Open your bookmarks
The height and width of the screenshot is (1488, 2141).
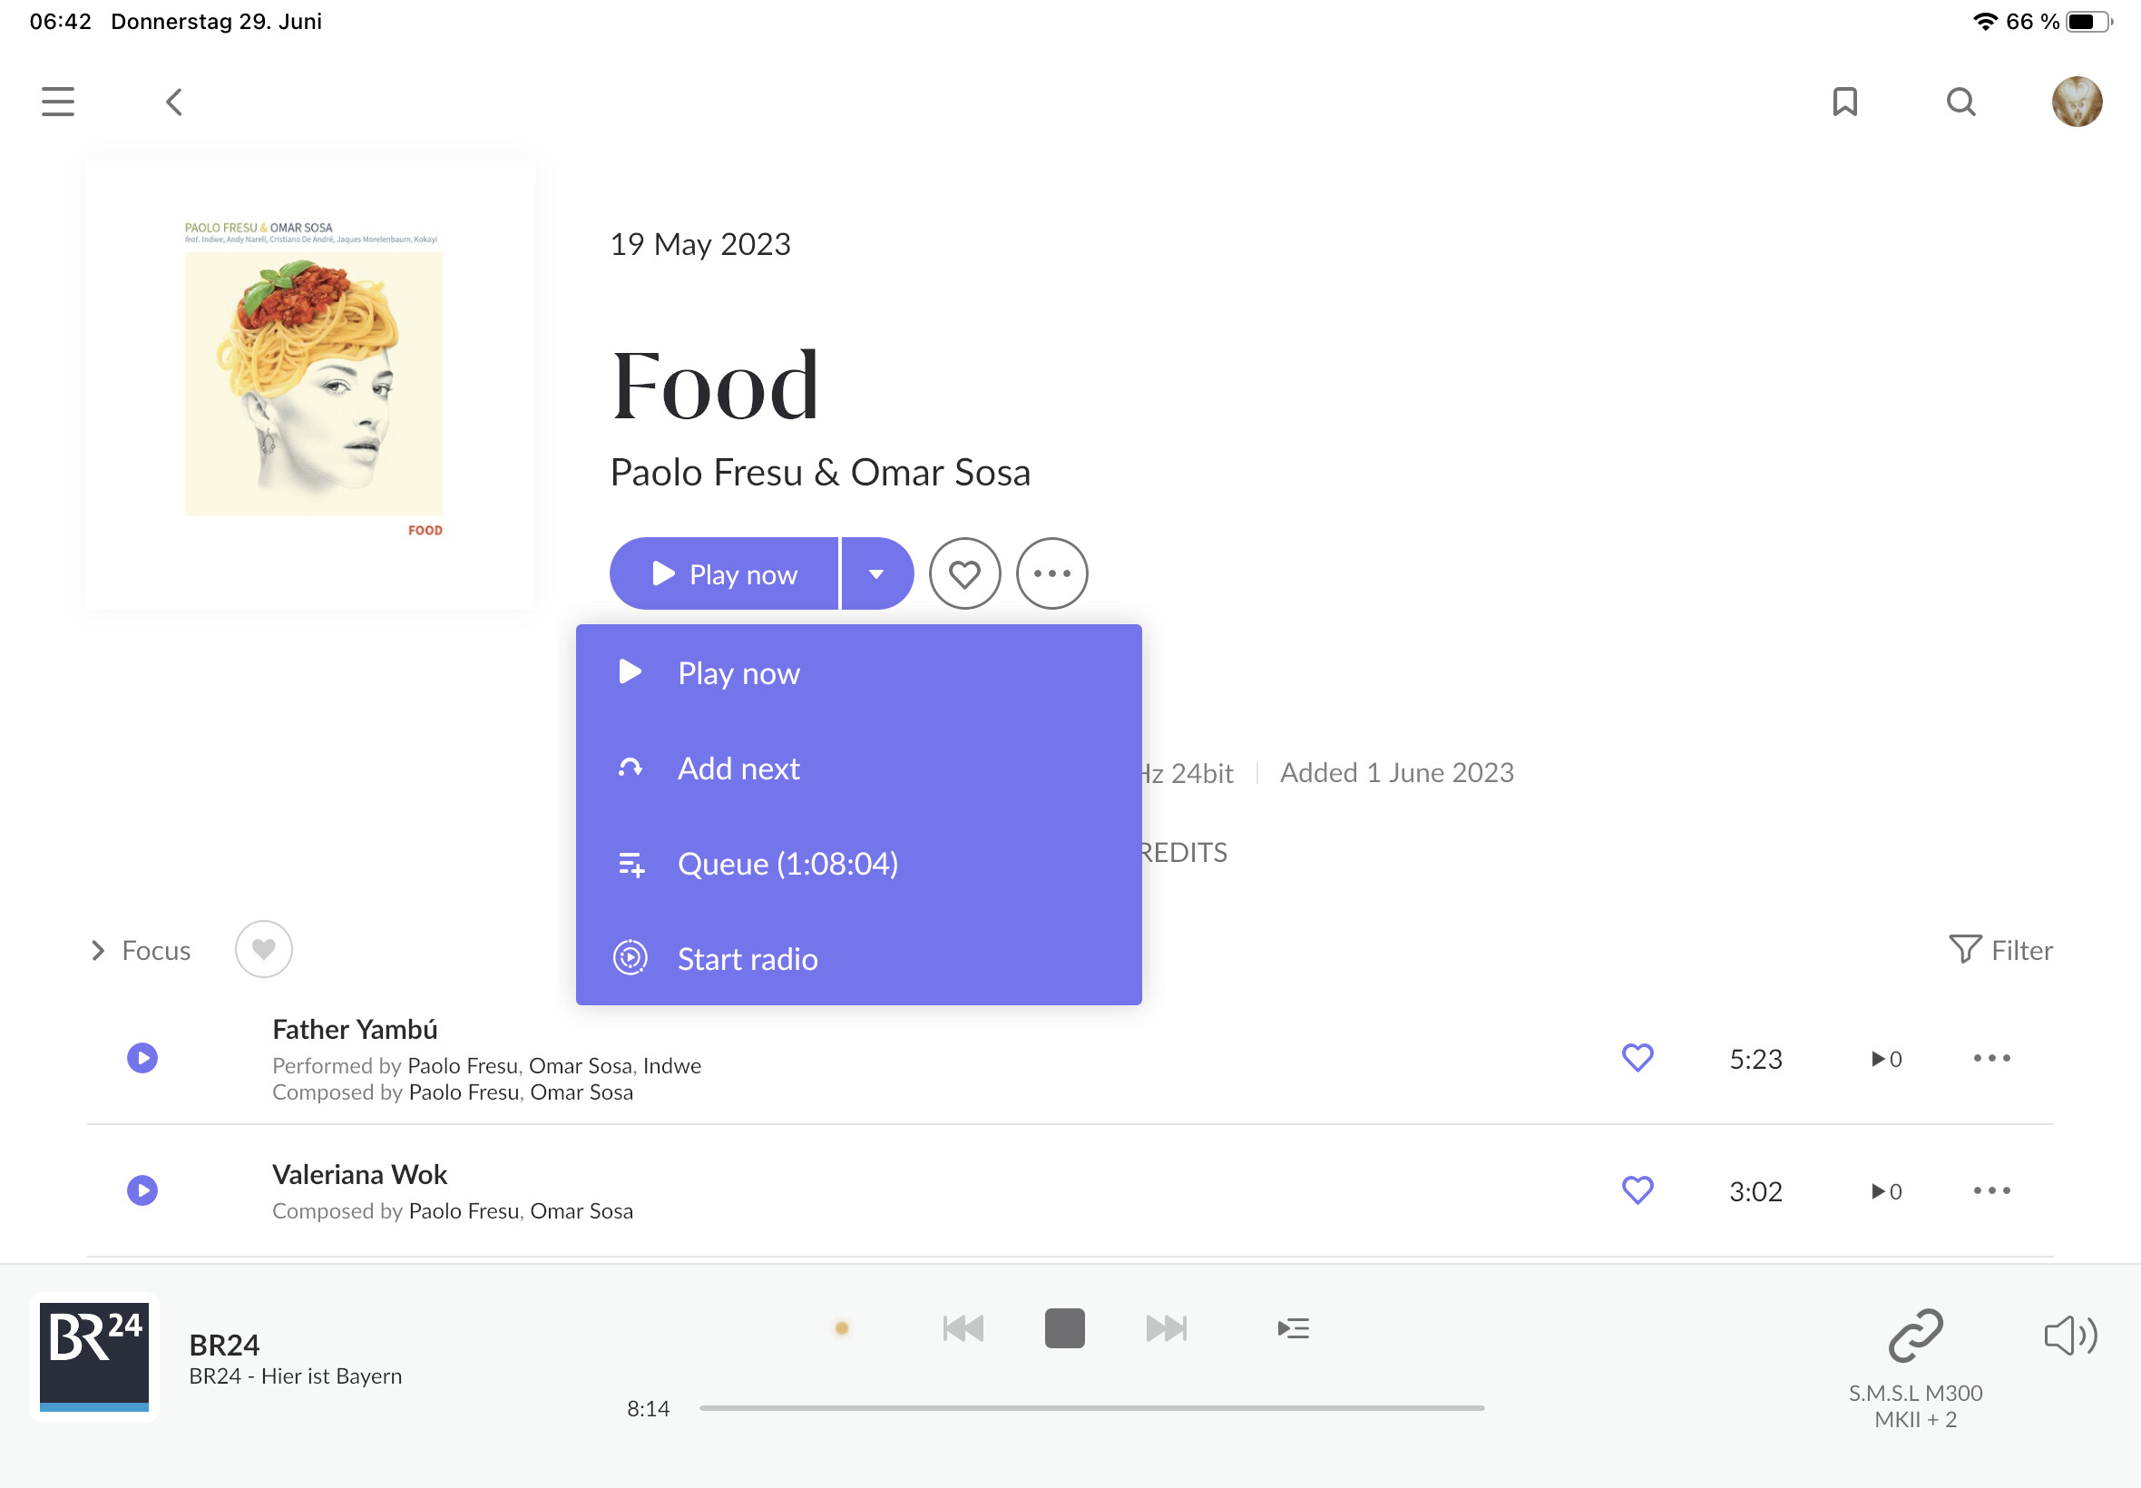(x=1845, y=102)
